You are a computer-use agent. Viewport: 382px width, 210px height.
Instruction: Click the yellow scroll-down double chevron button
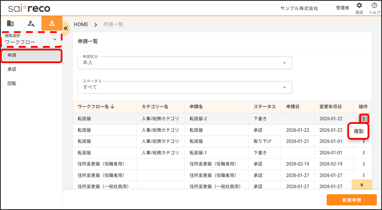[x=361, y=185]
